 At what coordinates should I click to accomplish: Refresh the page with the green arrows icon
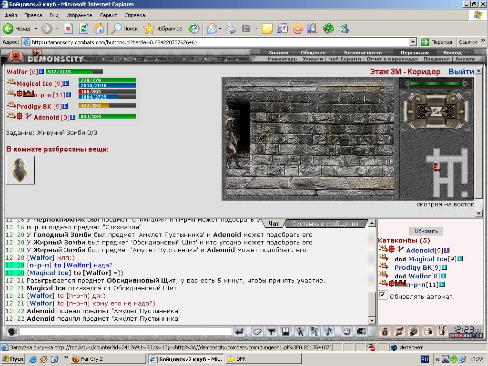coord(84,29)
